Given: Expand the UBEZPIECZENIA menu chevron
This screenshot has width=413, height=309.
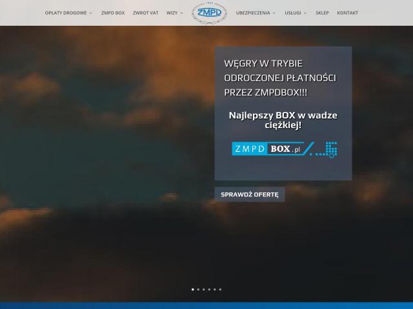Looking at the screenshot, I should [x=274, y=13].
